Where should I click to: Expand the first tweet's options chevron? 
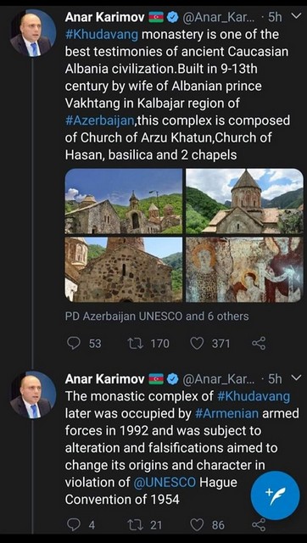[297, 16]
